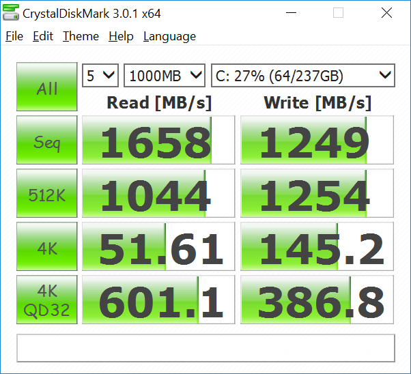411x374 pixels.
Task: Start the 4K benchmark test
Action: [x=47, y=246]
